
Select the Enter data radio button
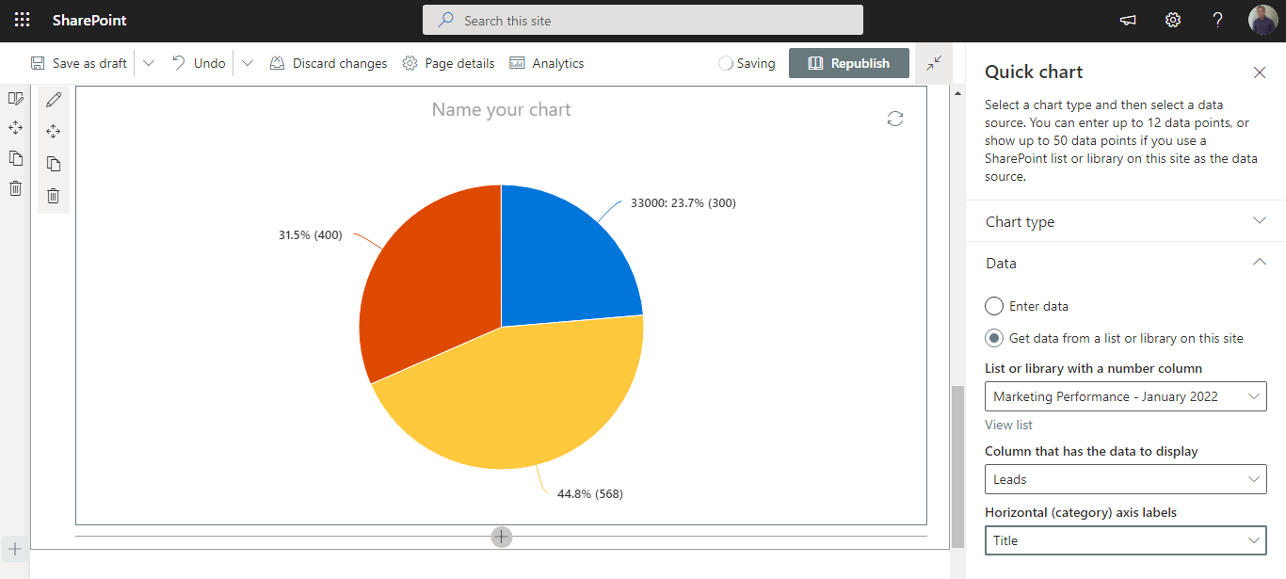click(x=993, y=305)
